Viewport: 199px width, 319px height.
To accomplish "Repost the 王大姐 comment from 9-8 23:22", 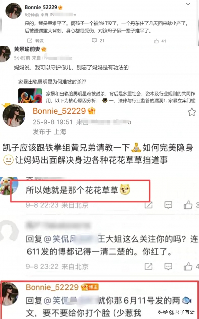I will pyautogui.click(x=149, y=266).
